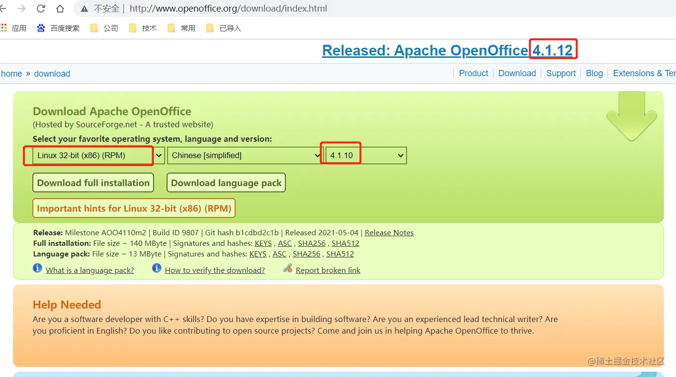The height and width of the screenshot is (377, 676).
Task: Open Language pack ASC link
Action: point(280,254)
